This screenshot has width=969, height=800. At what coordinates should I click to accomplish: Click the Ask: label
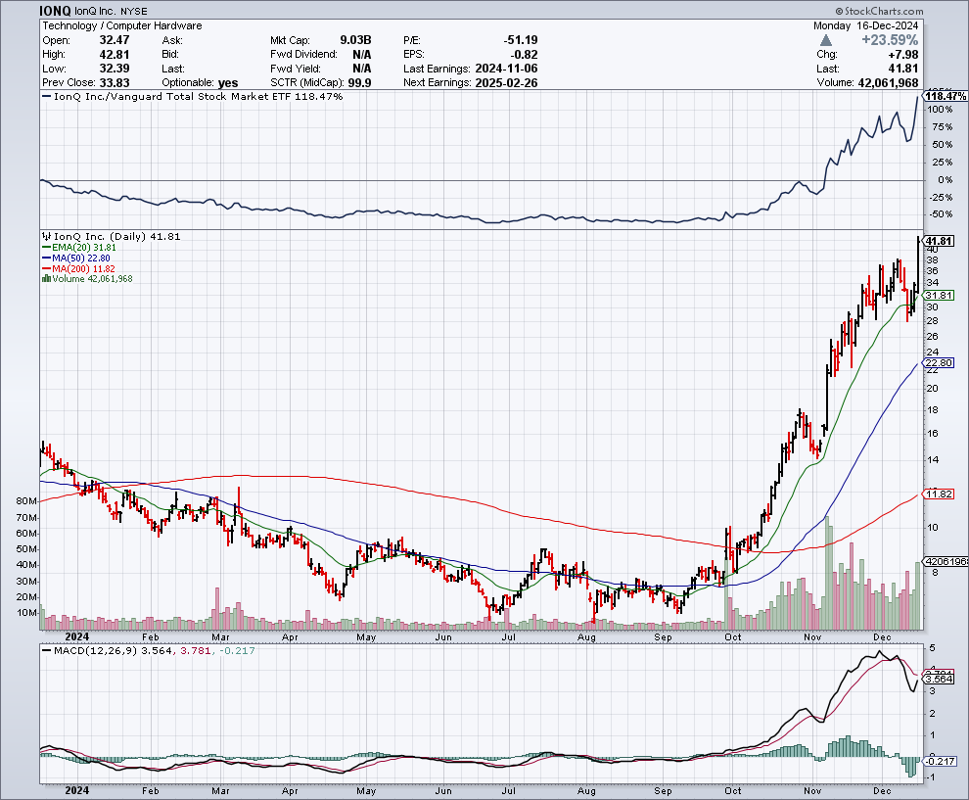tap(172, 40)
